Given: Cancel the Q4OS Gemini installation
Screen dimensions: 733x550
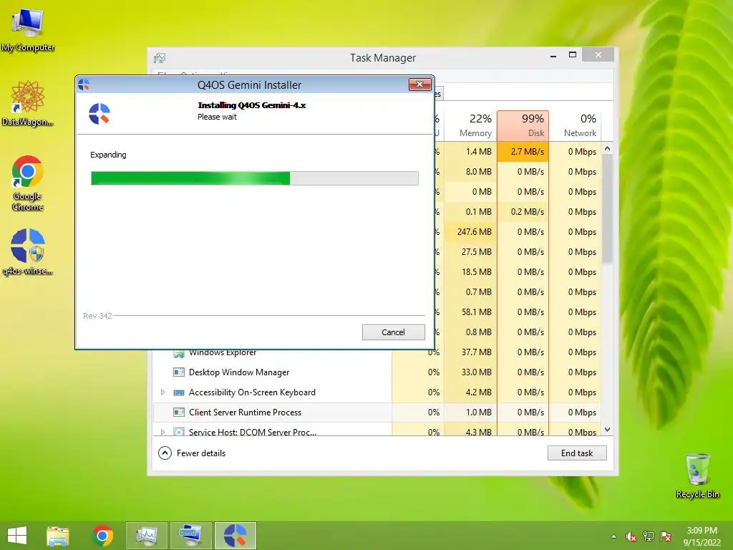Looking at the screenshot, I should point(393,332).
